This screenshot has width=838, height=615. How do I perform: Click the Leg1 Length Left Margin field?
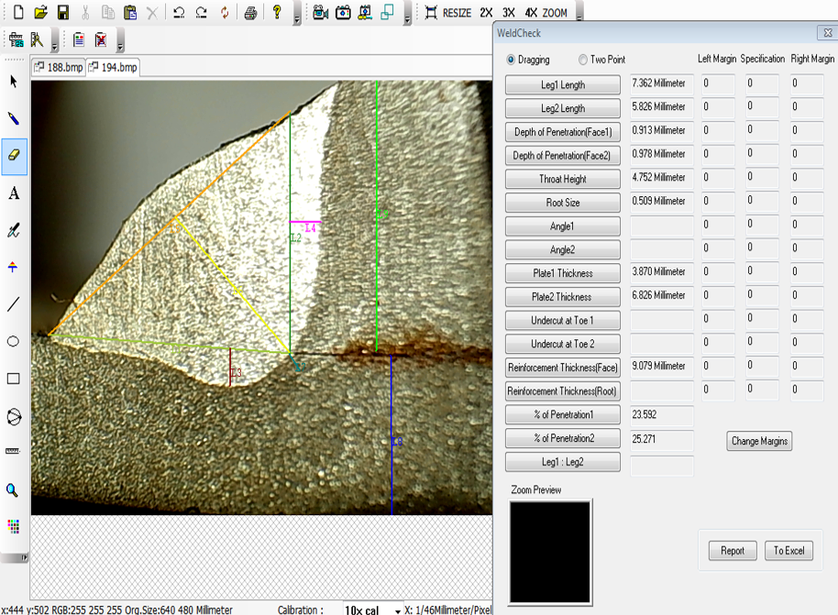point(718,84)
